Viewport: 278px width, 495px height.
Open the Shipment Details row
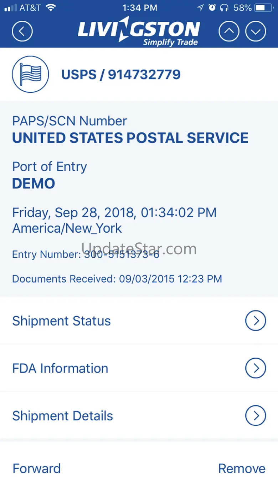coord(63,416)
